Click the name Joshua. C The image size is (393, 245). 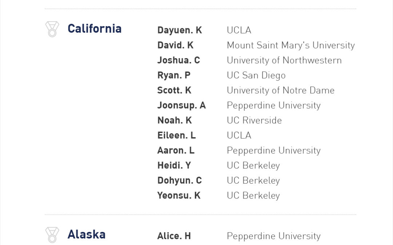(x=179, y=60)
